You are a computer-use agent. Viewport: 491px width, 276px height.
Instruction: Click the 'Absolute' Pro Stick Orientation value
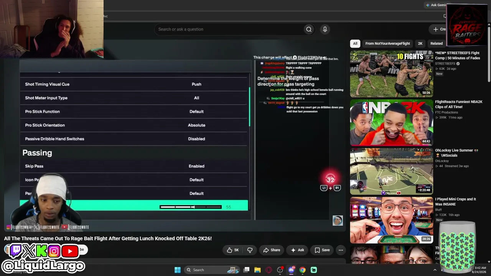pos(196,125)
